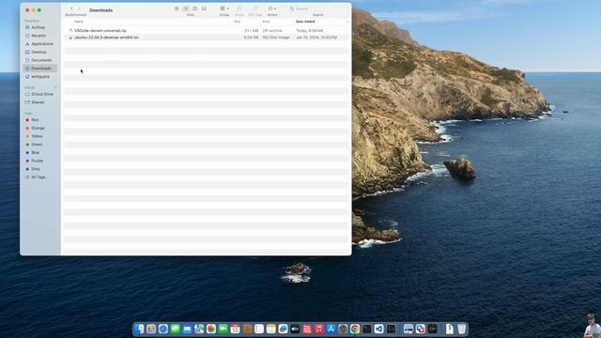601x338 pixels.
Task: Open Messages from the Dock
Action: [176, 329]
